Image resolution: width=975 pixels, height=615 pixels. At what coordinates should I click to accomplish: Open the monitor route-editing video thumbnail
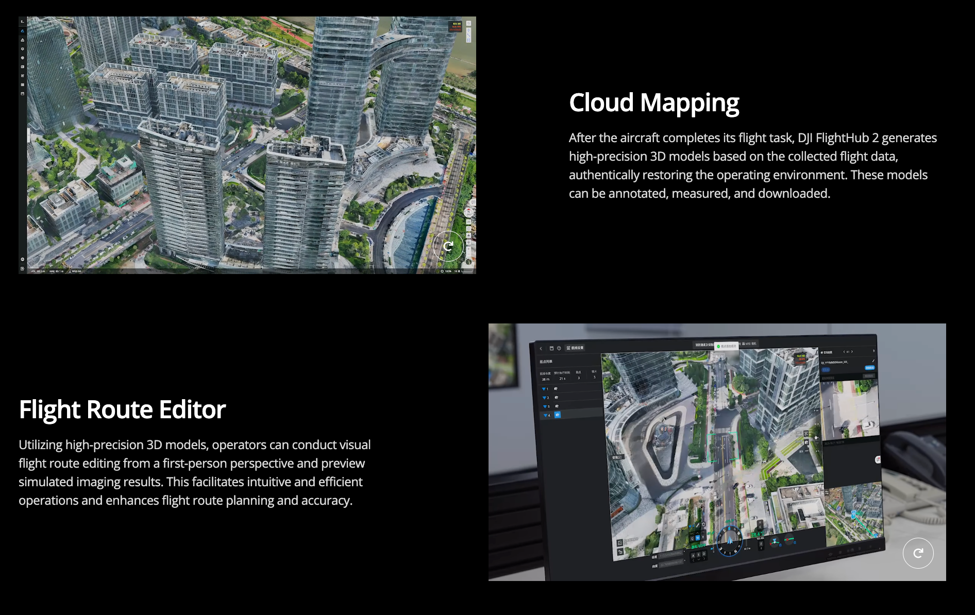[717, 452]
